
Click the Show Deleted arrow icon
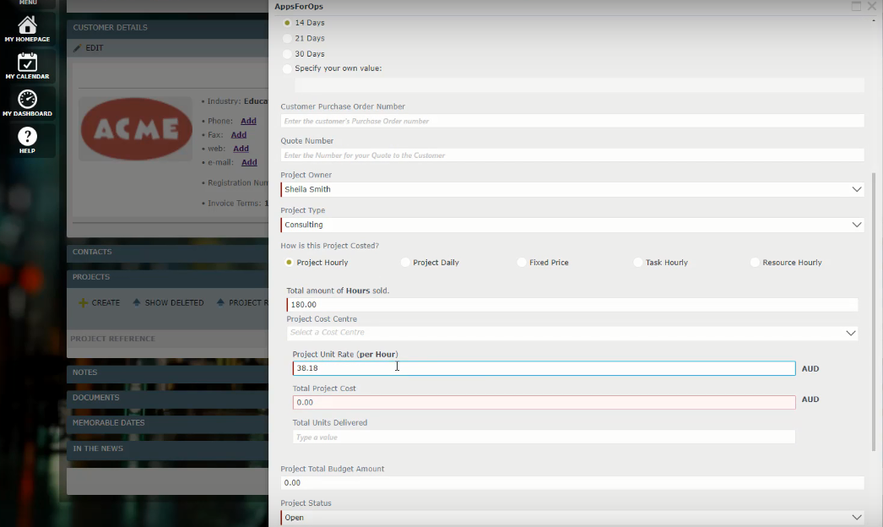coord(136,302)
